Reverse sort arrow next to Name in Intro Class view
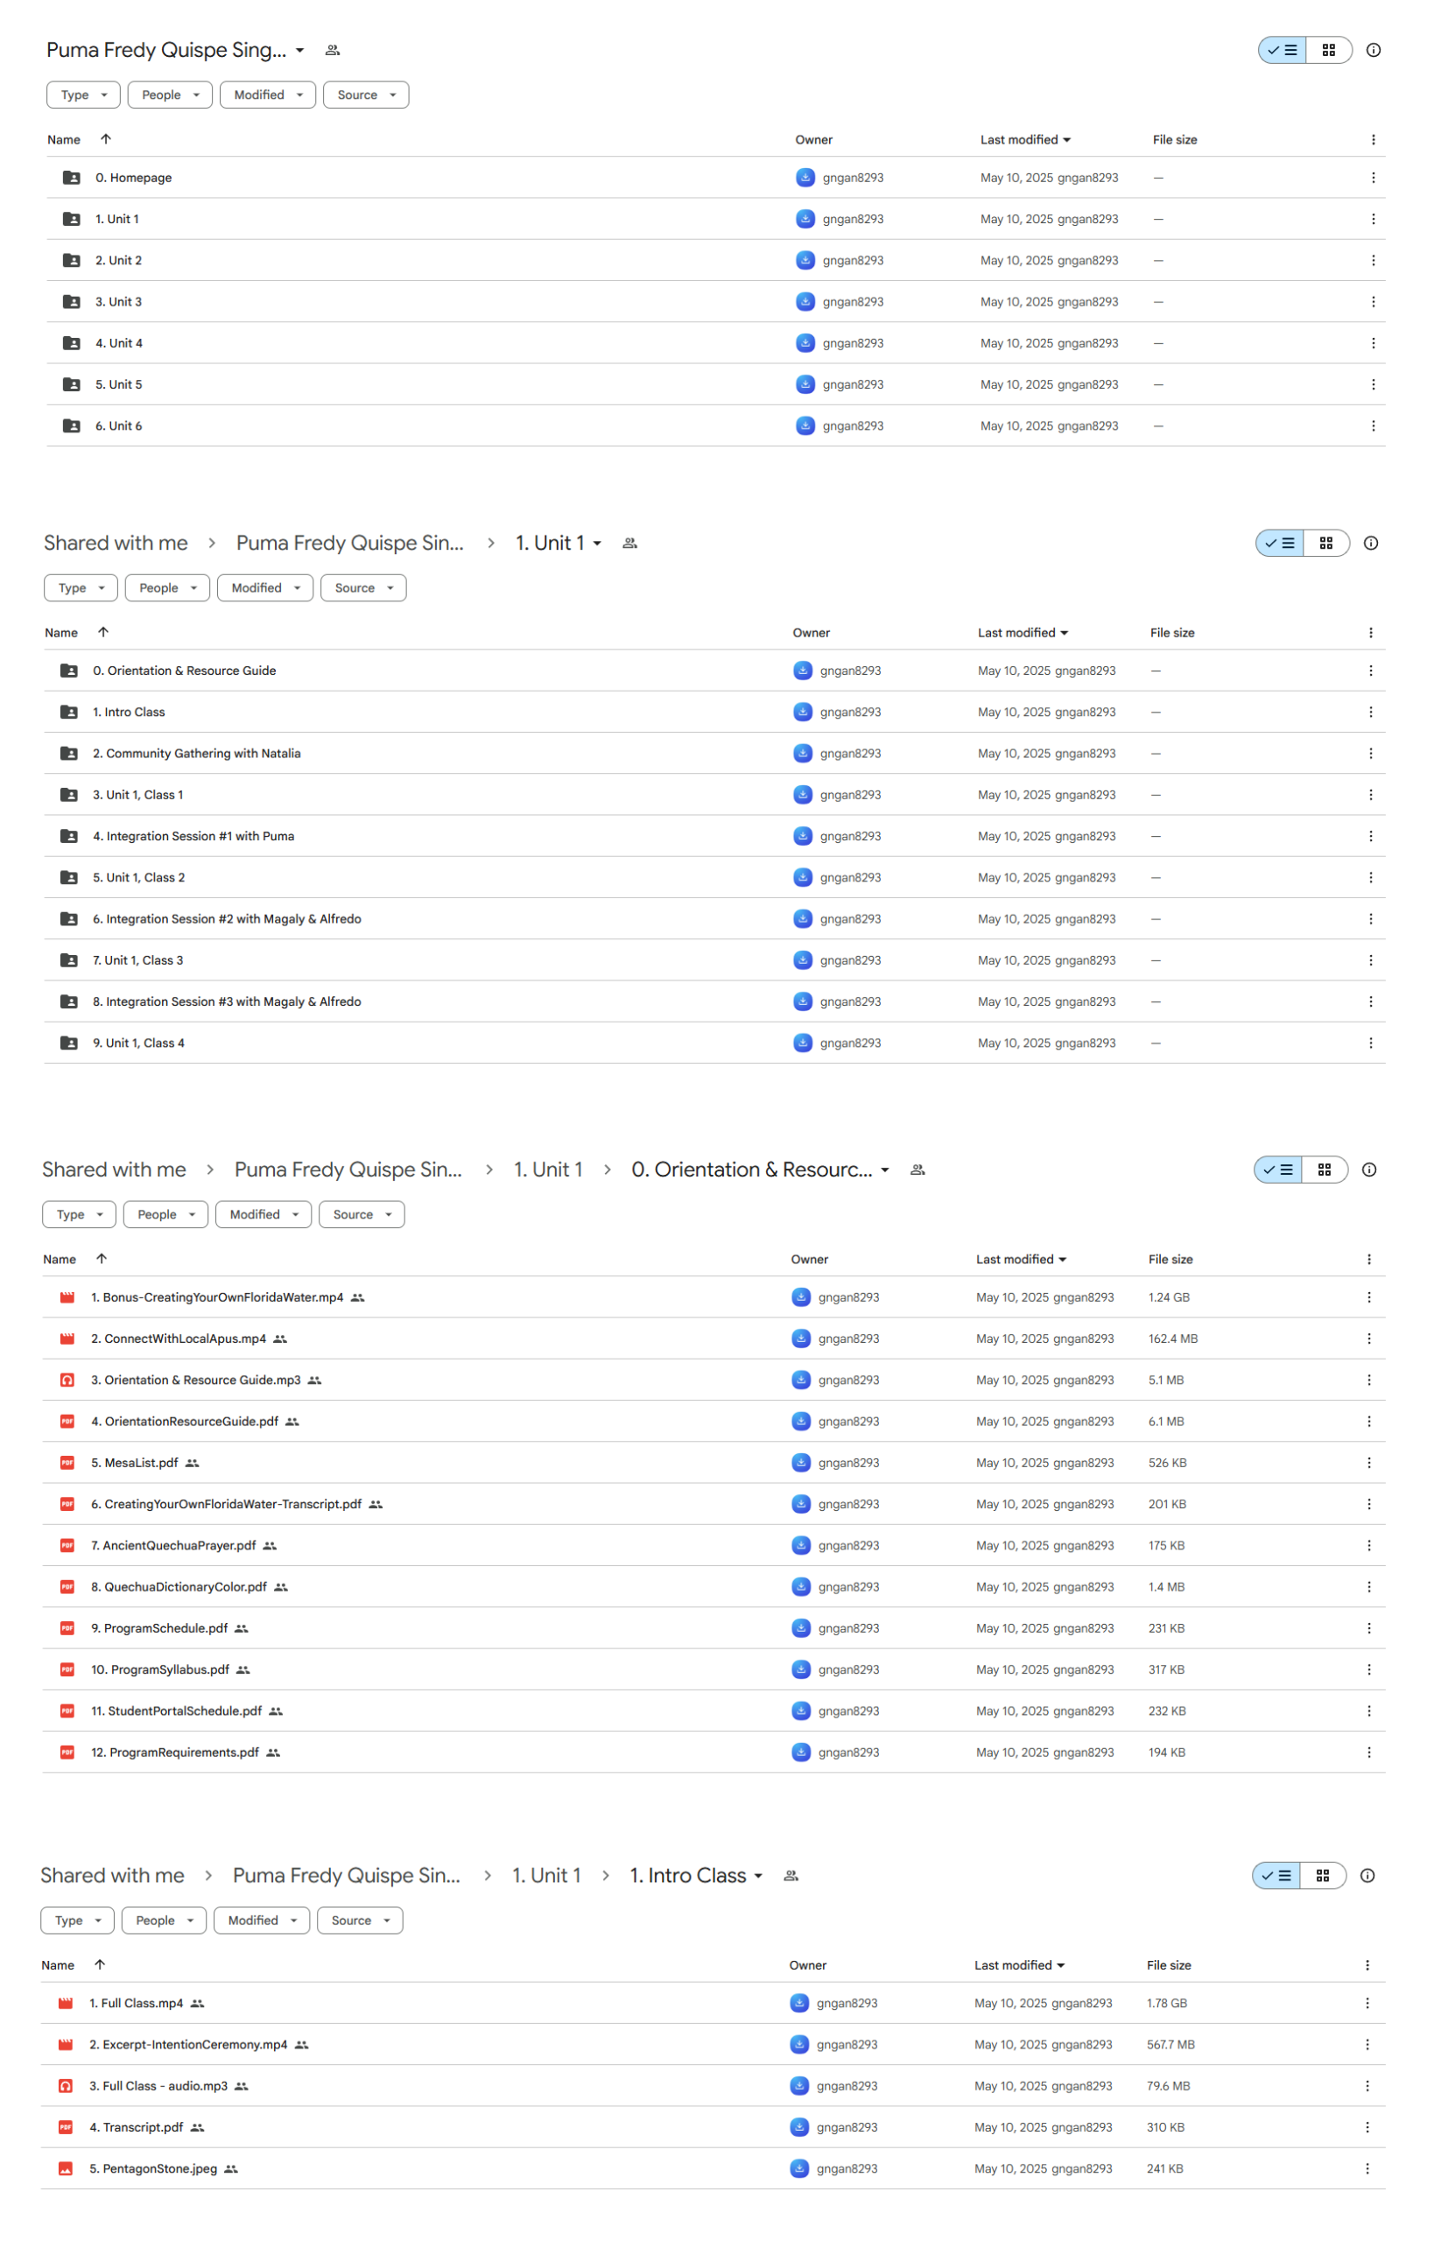1434x2241 pixels. pos(100,1964)
